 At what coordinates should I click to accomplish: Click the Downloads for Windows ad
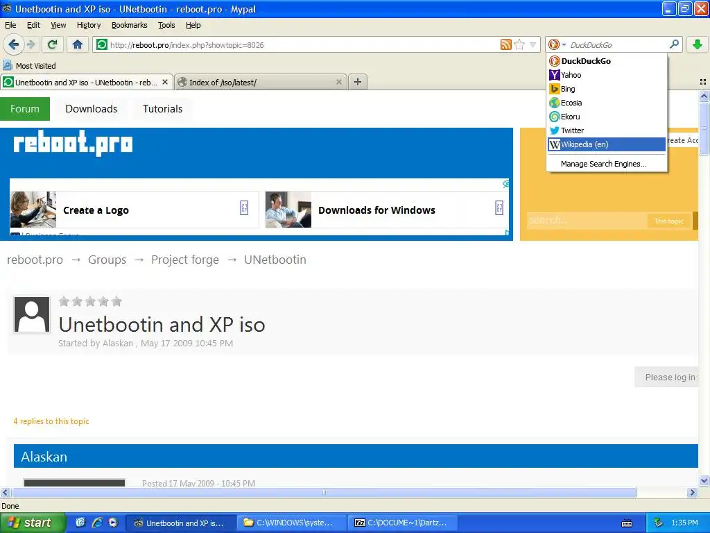387,210
